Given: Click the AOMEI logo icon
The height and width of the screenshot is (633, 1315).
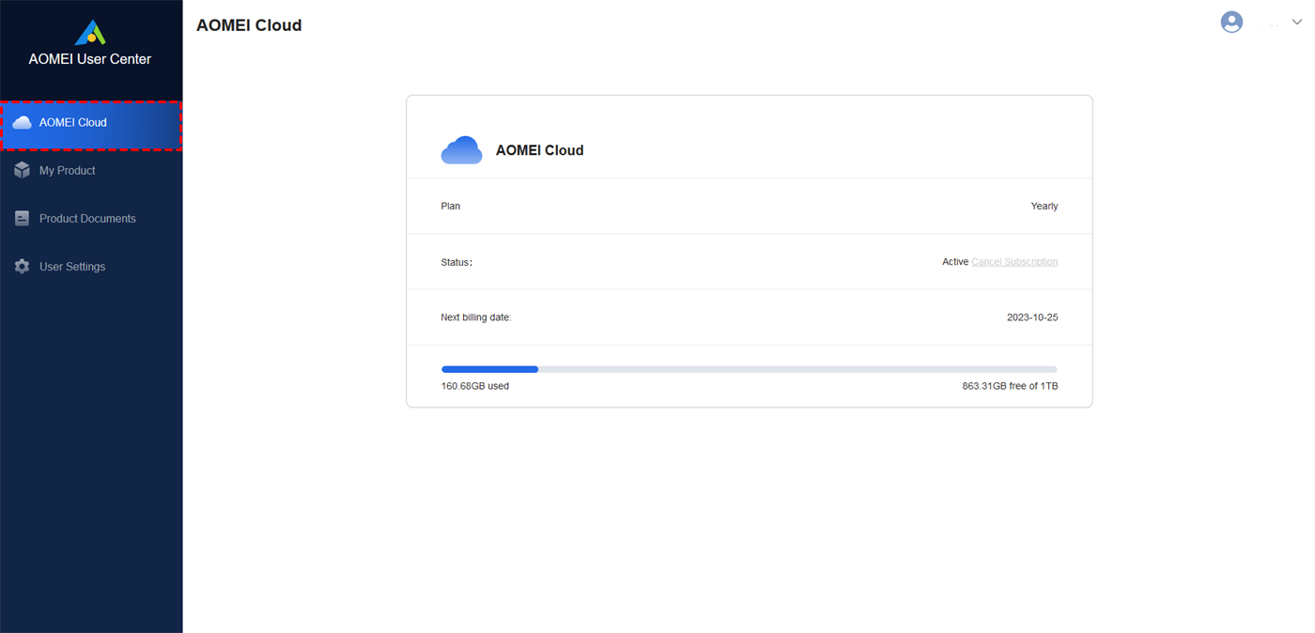Looking at the screenshot, I should click(90, 32).
